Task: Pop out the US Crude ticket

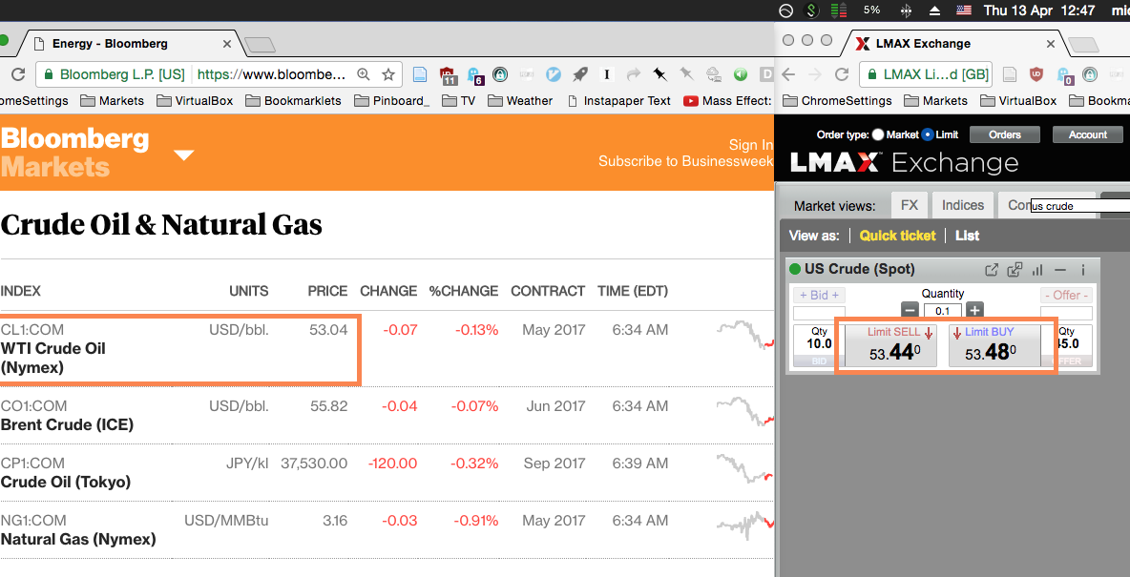Action: [993, 270]
